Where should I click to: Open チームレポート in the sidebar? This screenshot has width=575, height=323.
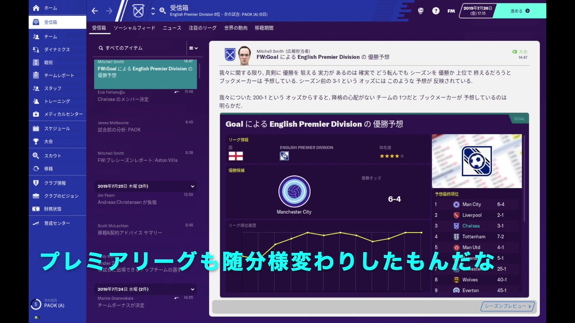(57, 75)
